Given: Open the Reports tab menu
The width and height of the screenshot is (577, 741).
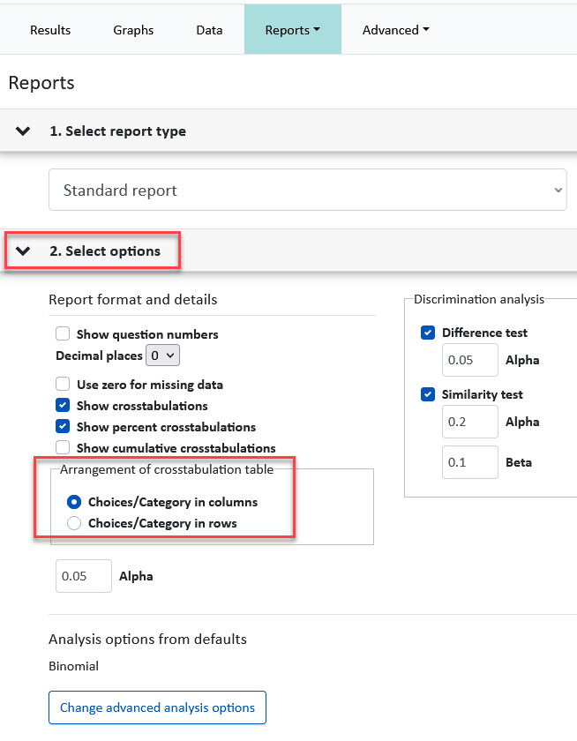Looking at the screenshot, I should click(293, 30).
